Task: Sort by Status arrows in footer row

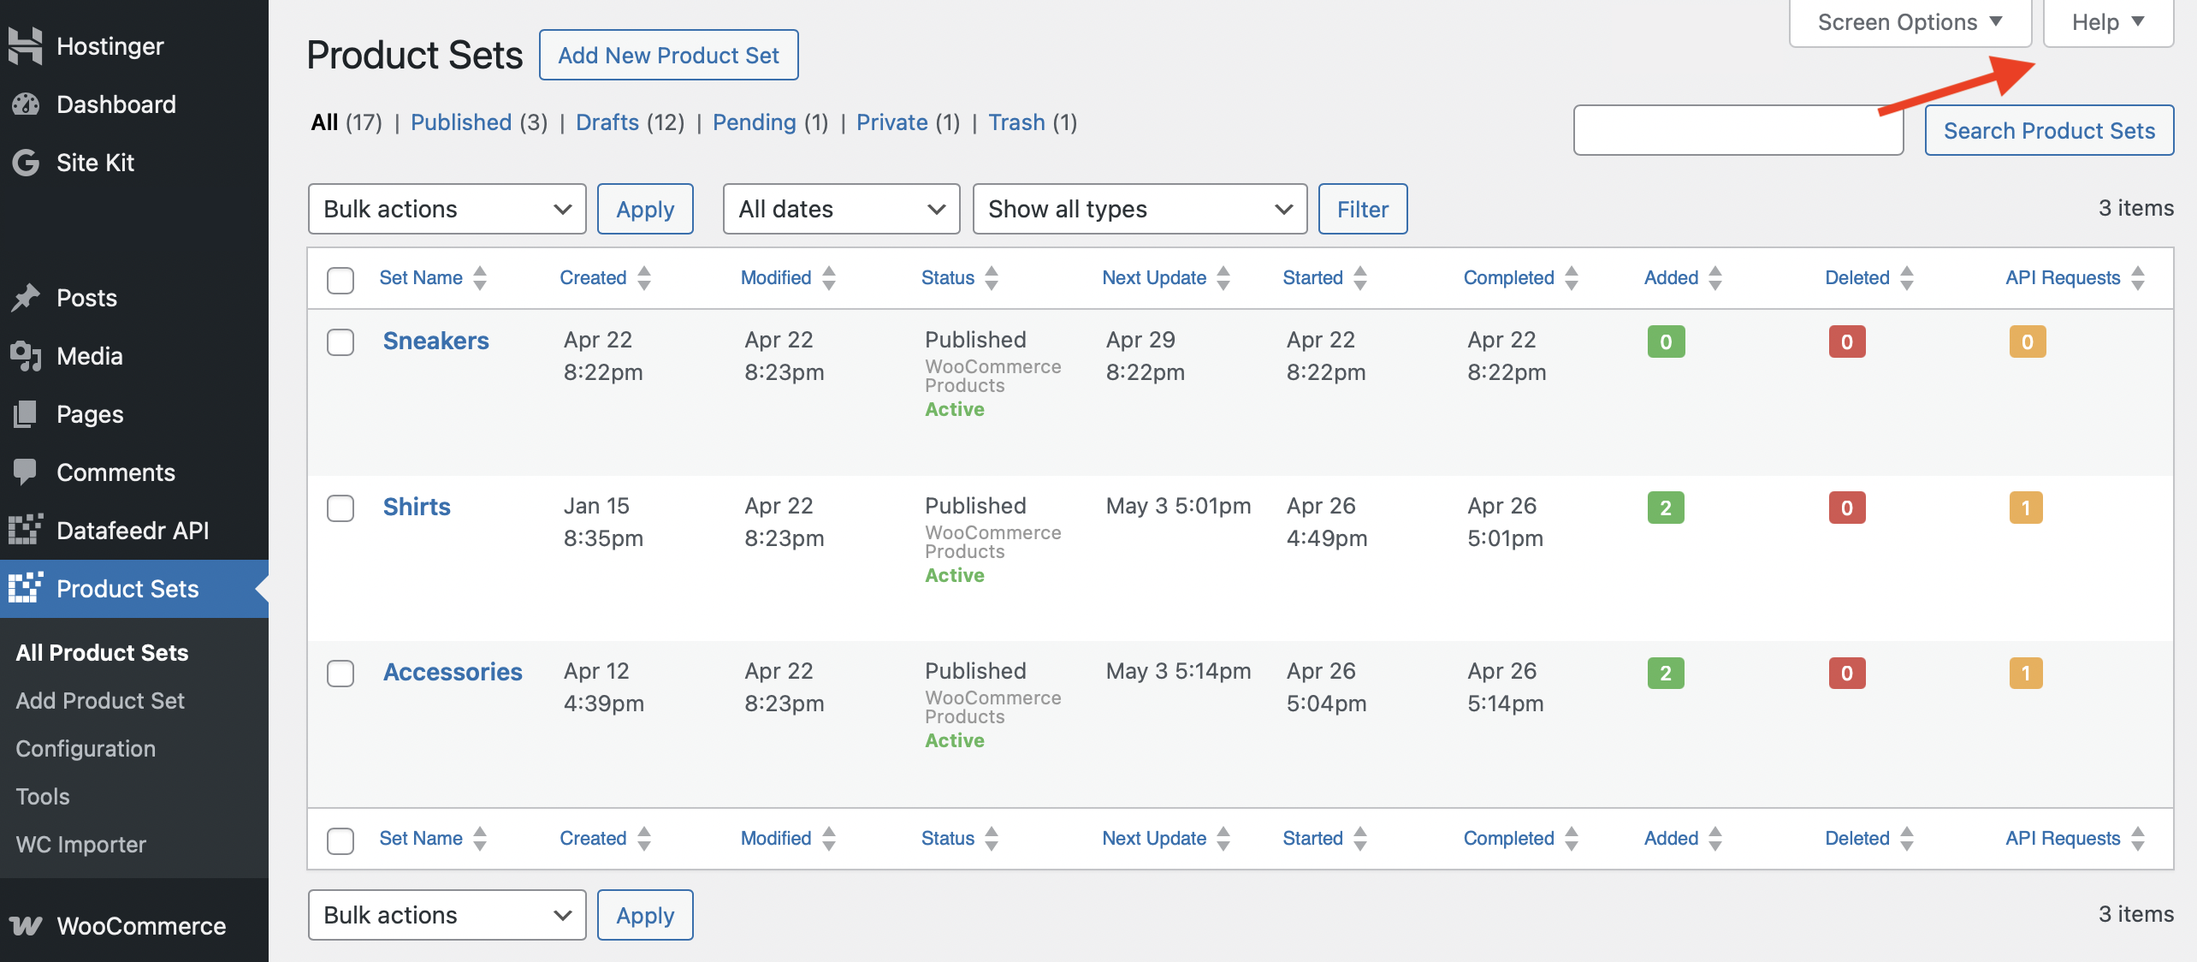Action: pos(992,839)
